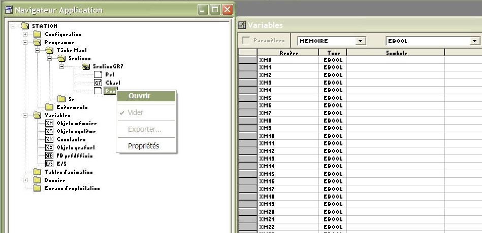Open the %M memory objects icon
Viewport: 482px width, 233px height.
point(49,123)
